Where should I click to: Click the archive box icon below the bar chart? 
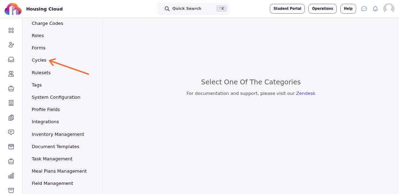11,190
